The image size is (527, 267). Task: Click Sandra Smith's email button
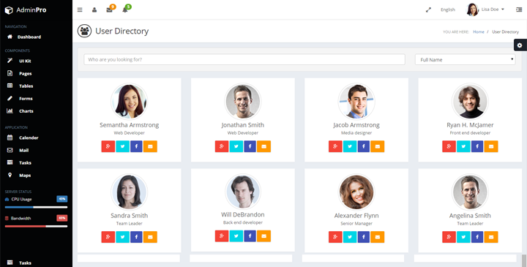point(150,237)
